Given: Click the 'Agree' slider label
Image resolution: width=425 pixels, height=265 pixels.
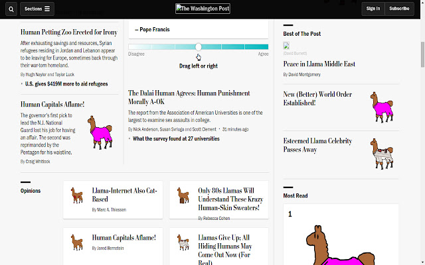Looking at the screenshot, I should tap(263, 54).
